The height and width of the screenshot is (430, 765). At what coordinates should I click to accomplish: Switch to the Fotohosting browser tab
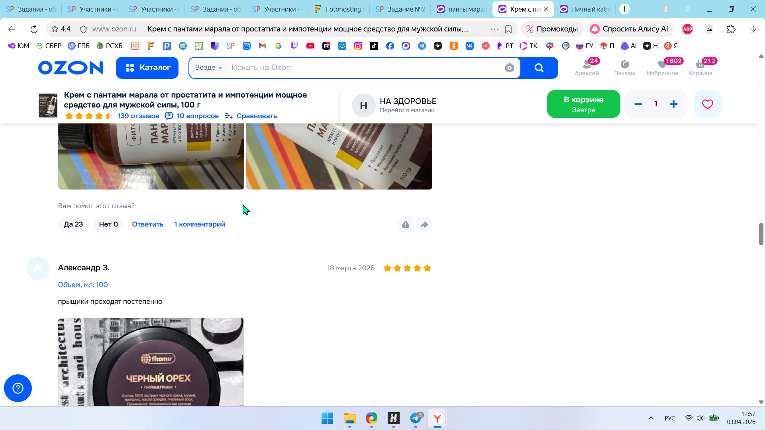coord(339,9)
